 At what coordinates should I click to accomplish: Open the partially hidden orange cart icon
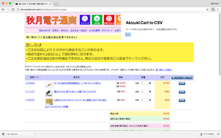click(x=118, y=20)
